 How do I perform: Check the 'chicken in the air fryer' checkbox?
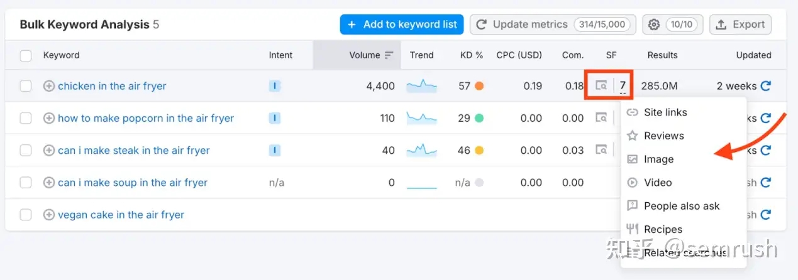click(26, 86)
